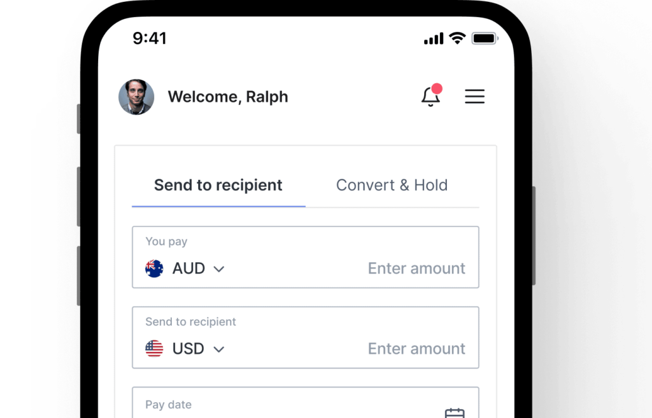Switch to Convert & Hold tab
The image size is (652, 418).
392,185
